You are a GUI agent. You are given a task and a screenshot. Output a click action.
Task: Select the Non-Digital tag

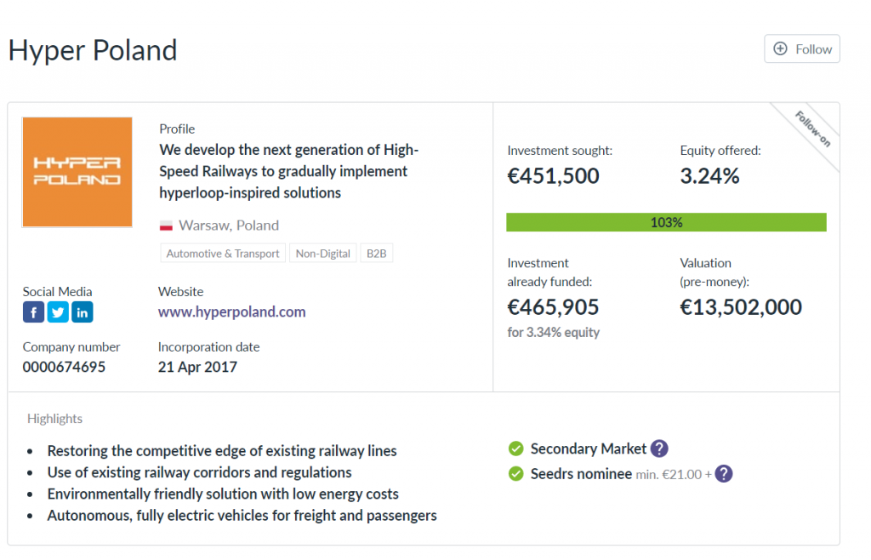tap(323, 254)
